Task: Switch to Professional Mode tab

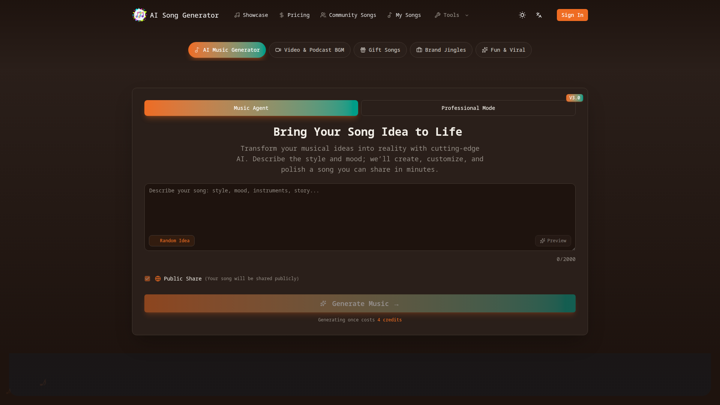Action: pyautogui.click(x=468, y=108)
